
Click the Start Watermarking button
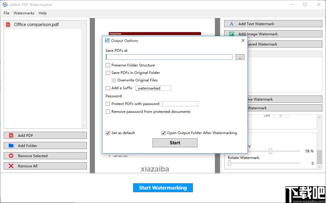click(x=163, y=188)
